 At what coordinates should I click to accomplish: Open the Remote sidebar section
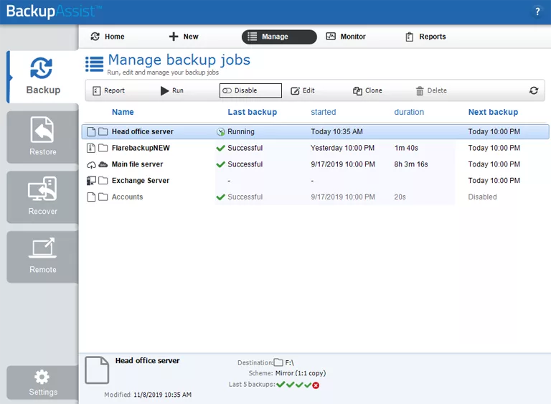42,256
